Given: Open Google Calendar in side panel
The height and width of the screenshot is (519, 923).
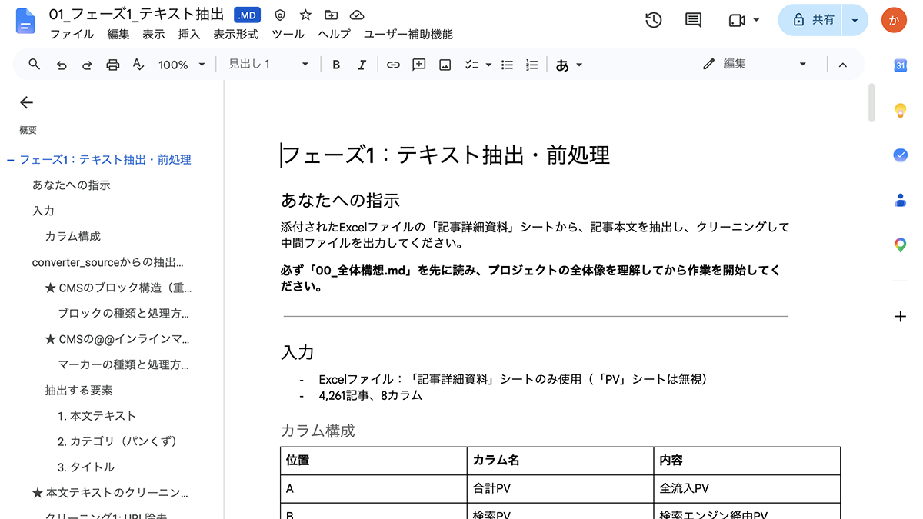Looking at the screenshot, I should (x=901, y=65).
